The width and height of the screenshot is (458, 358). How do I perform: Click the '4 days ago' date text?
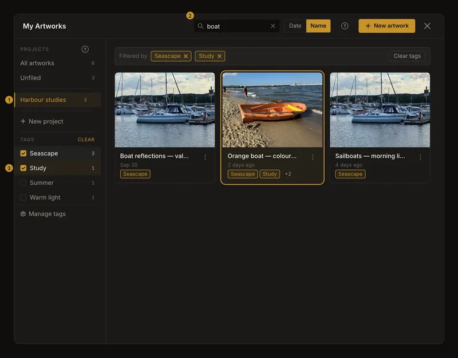click(x=349, y=165)
